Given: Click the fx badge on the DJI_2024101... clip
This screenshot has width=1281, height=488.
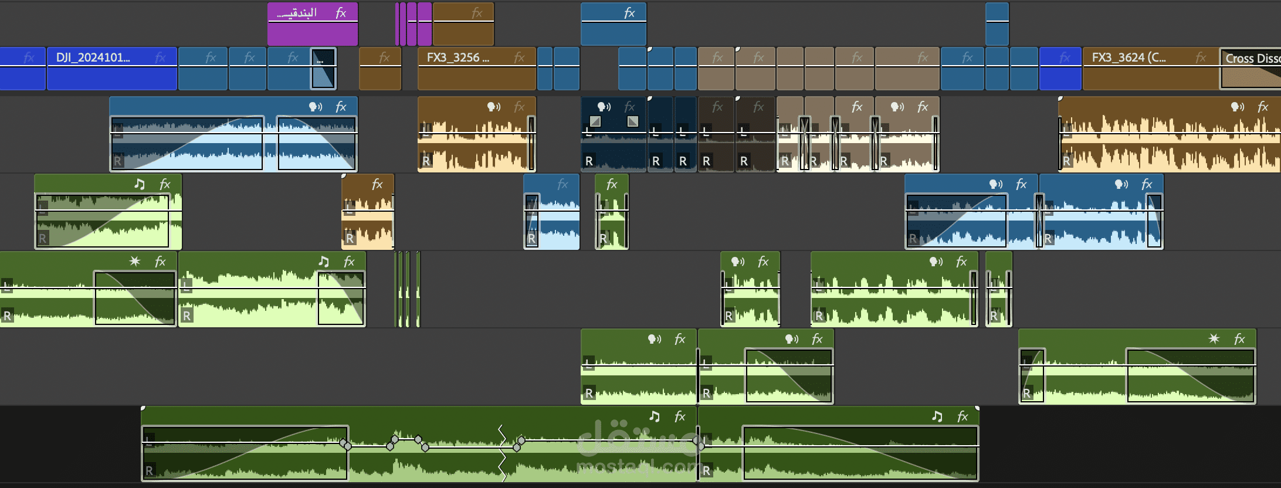Looking at the screenshot, I should (160, 57).
